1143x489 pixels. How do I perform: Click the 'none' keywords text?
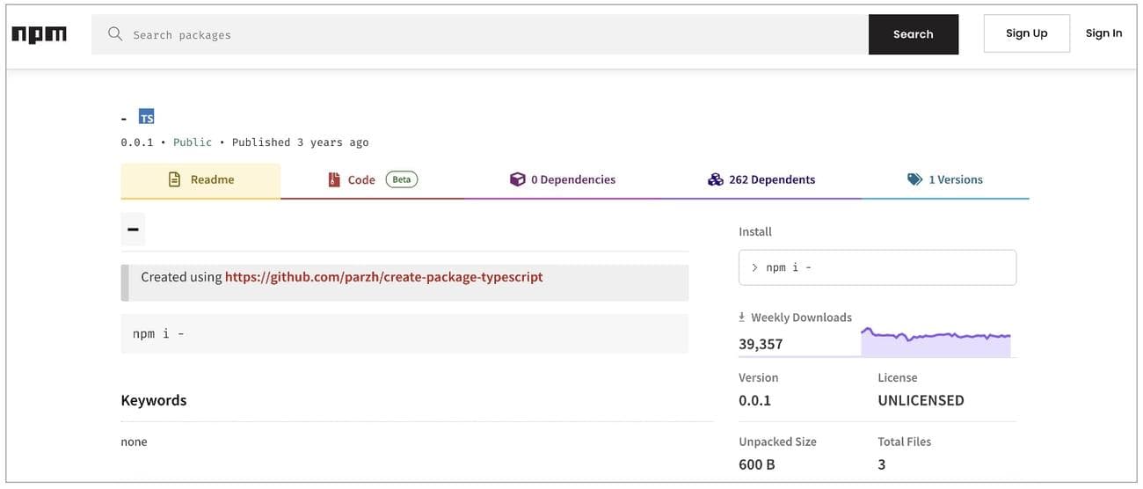tap(134, 442)
